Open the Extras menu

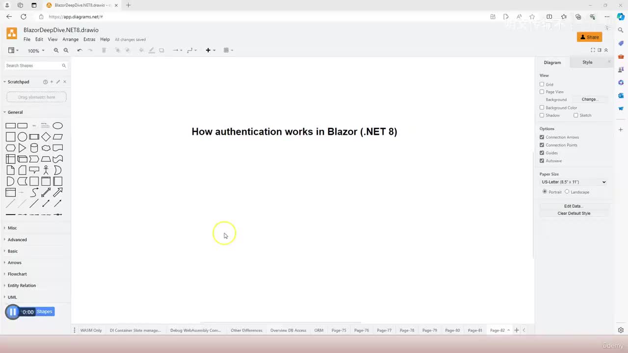tap(89, 39)
